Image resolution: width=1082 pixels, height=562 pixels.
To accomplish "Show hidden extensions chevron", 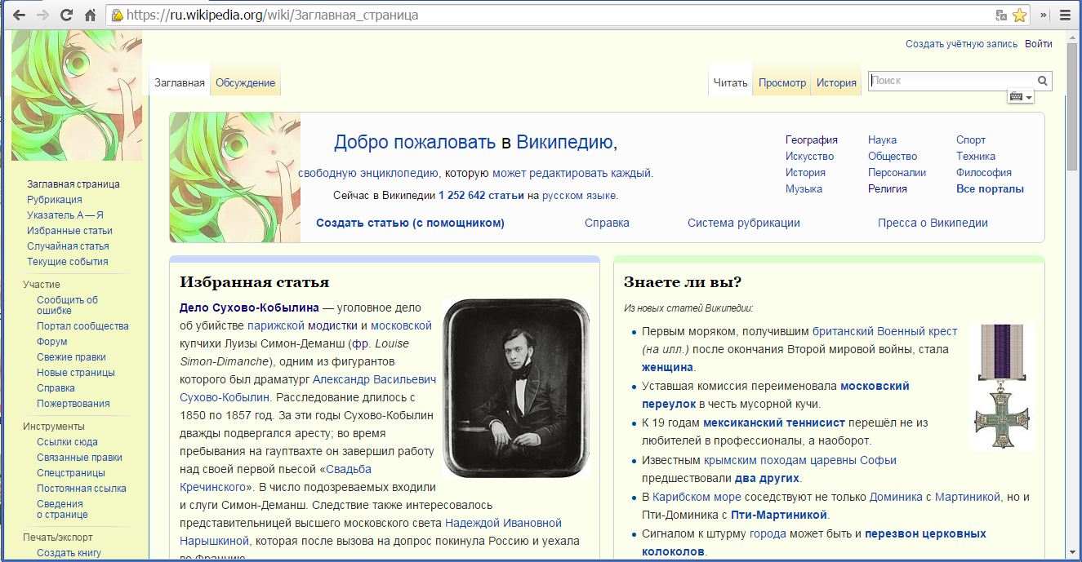I will click(x=1044, y=15).
